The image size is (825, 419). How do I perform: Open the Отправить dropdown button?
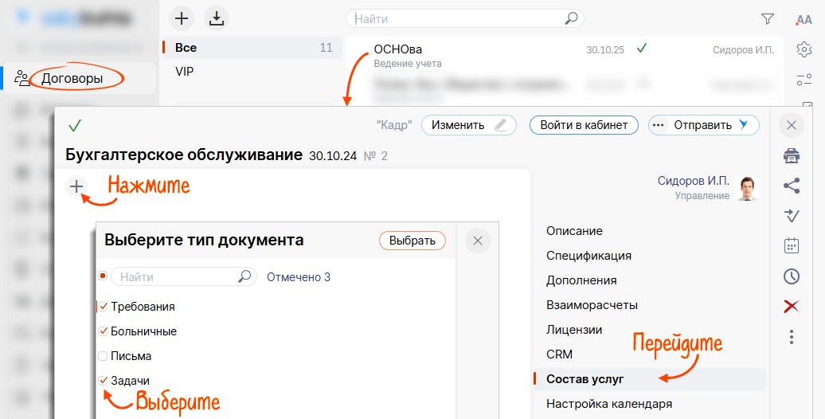point(703,125)
